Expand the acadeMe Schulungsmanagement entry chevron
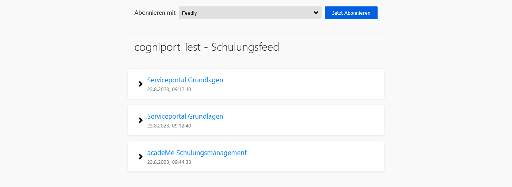The height and width of the screenshot is (187, 512). click(x=140, y=157)
